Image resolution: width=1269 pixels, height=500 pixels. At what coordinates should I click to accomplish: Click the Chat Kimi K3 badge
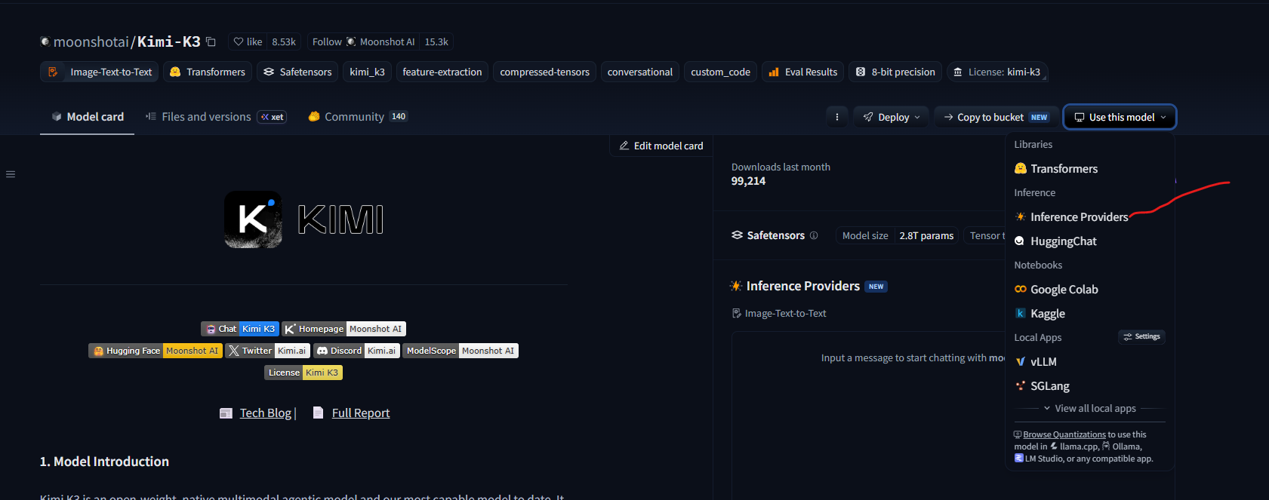click(240, 329)
